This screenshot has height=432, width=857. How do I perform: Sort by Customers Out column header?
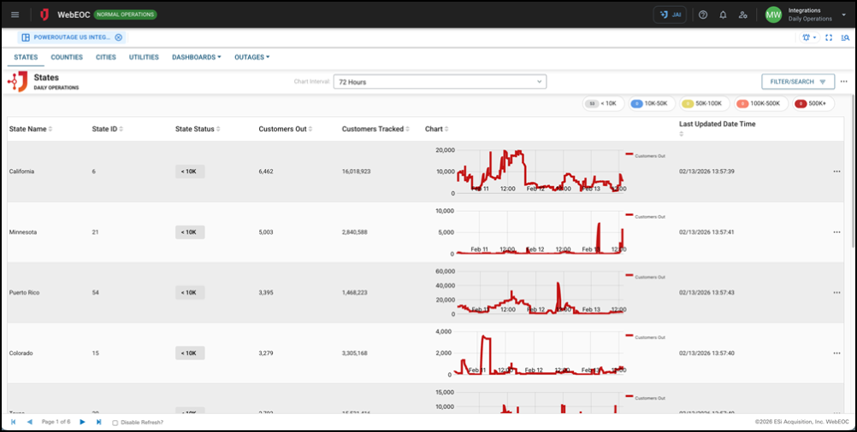(x=286, y=129)
